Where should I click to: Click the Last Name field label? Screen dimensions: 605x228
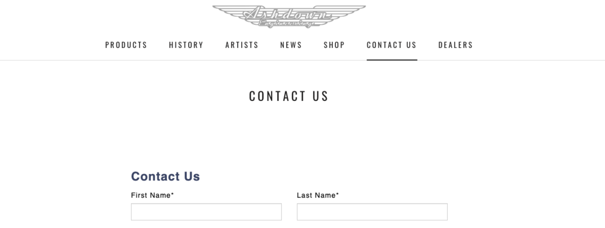pyautogui.click(x=316, y=195)
